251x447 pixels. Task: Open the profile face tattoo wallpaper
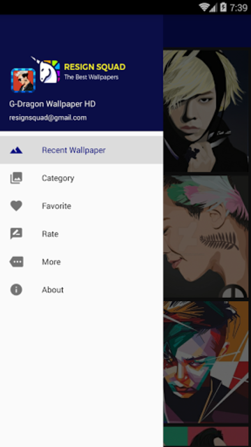(206, 236)
